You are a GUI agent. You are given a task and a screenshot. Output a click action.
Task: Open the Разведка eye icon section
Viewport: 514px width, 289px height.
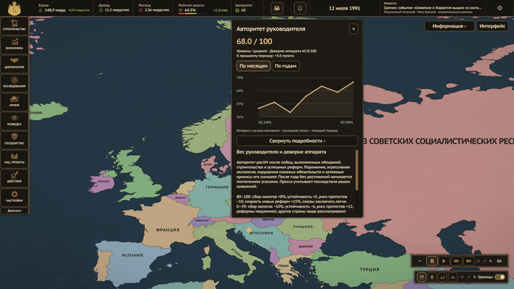pos(14,120)
